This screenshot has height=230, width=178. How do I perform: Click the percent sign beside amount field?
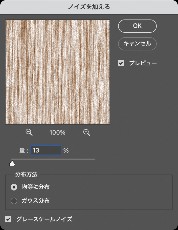point(66,151)
